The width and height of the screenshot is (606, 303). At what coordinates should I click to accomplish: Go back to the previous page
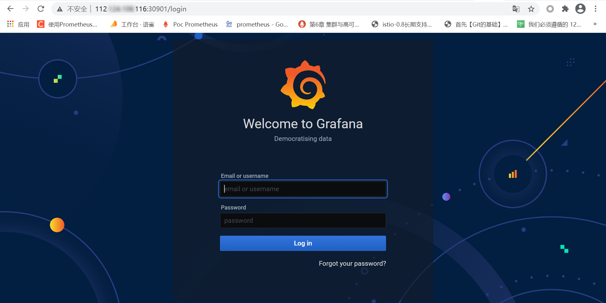click(10, 9)
